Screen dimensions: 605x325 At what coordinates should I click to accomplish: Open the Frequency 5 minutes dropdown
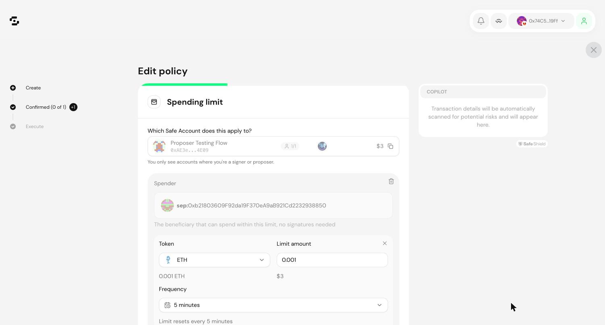273,305
